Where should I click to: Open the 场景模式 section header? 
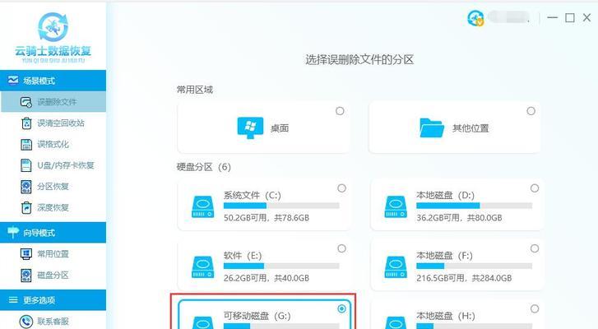tap(53, 81)
